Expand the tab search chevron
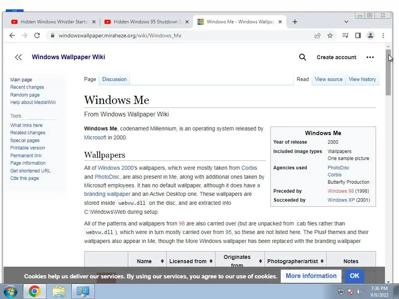 (346, 22)
